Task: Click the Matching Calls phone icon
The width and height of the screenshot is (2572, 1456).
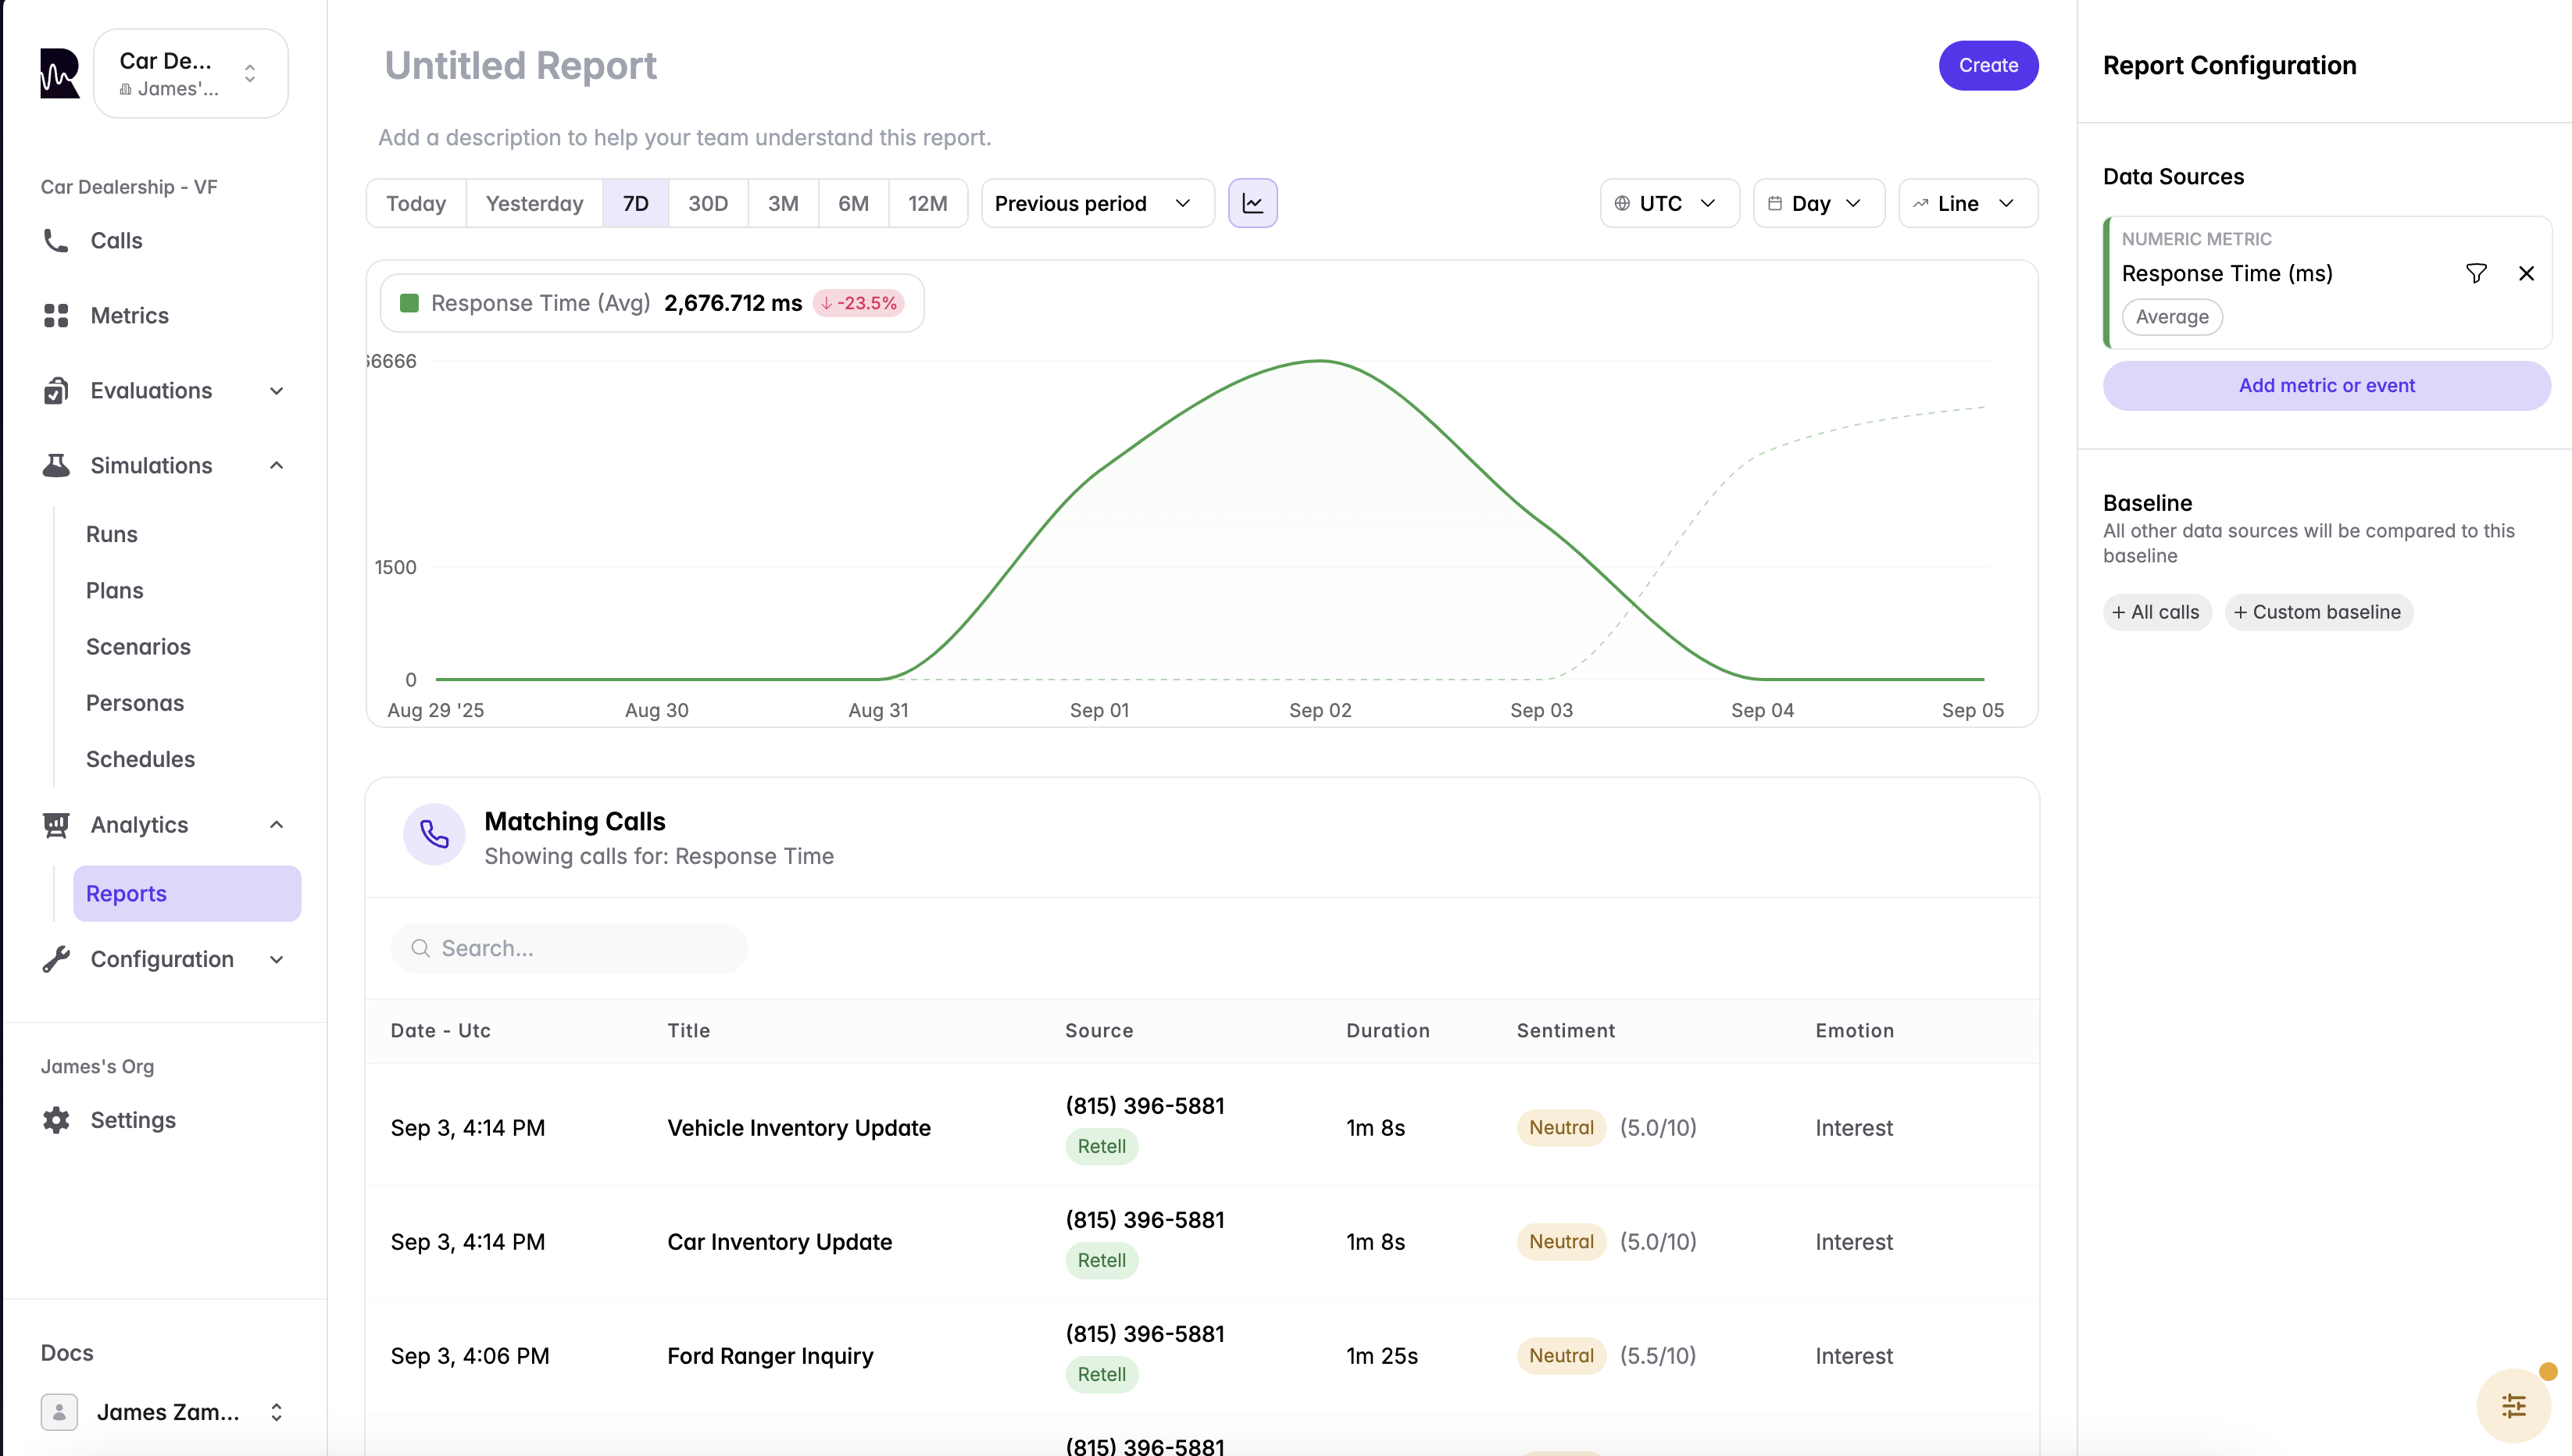Action: tap(434, 834)
